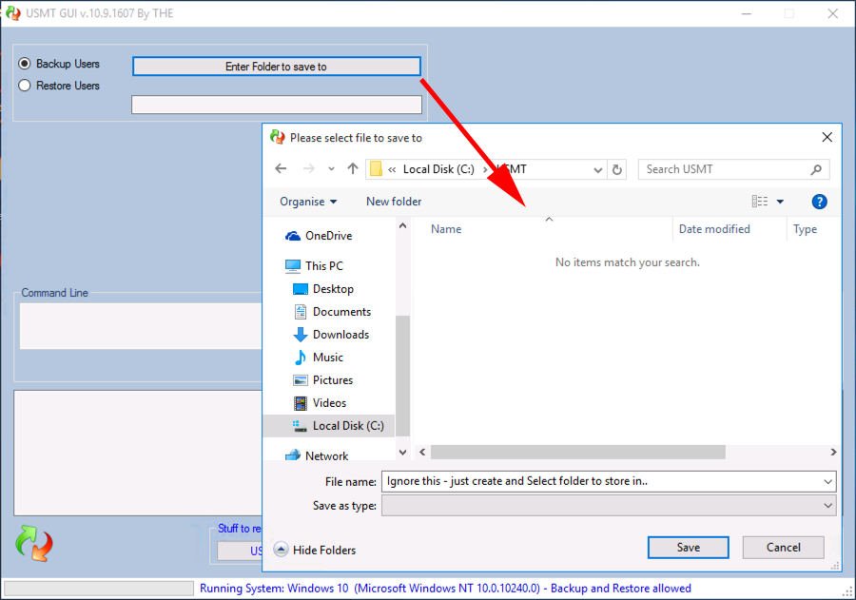Screen dimensions: 856x600
Task: Click the navigation pane vertical scrollbar thumb
Action: pyautogui.click(x=403, y=376)
